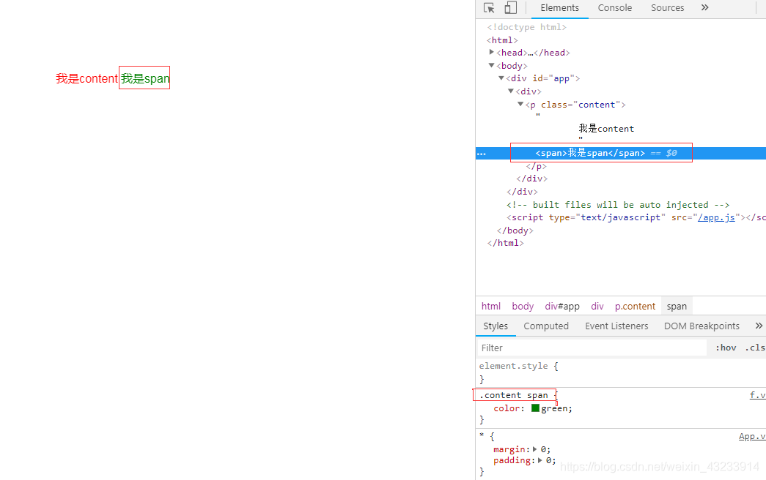766x480 pixels.
Task: Select html in the breadcrumb bar
Action: tap(491, 307)
